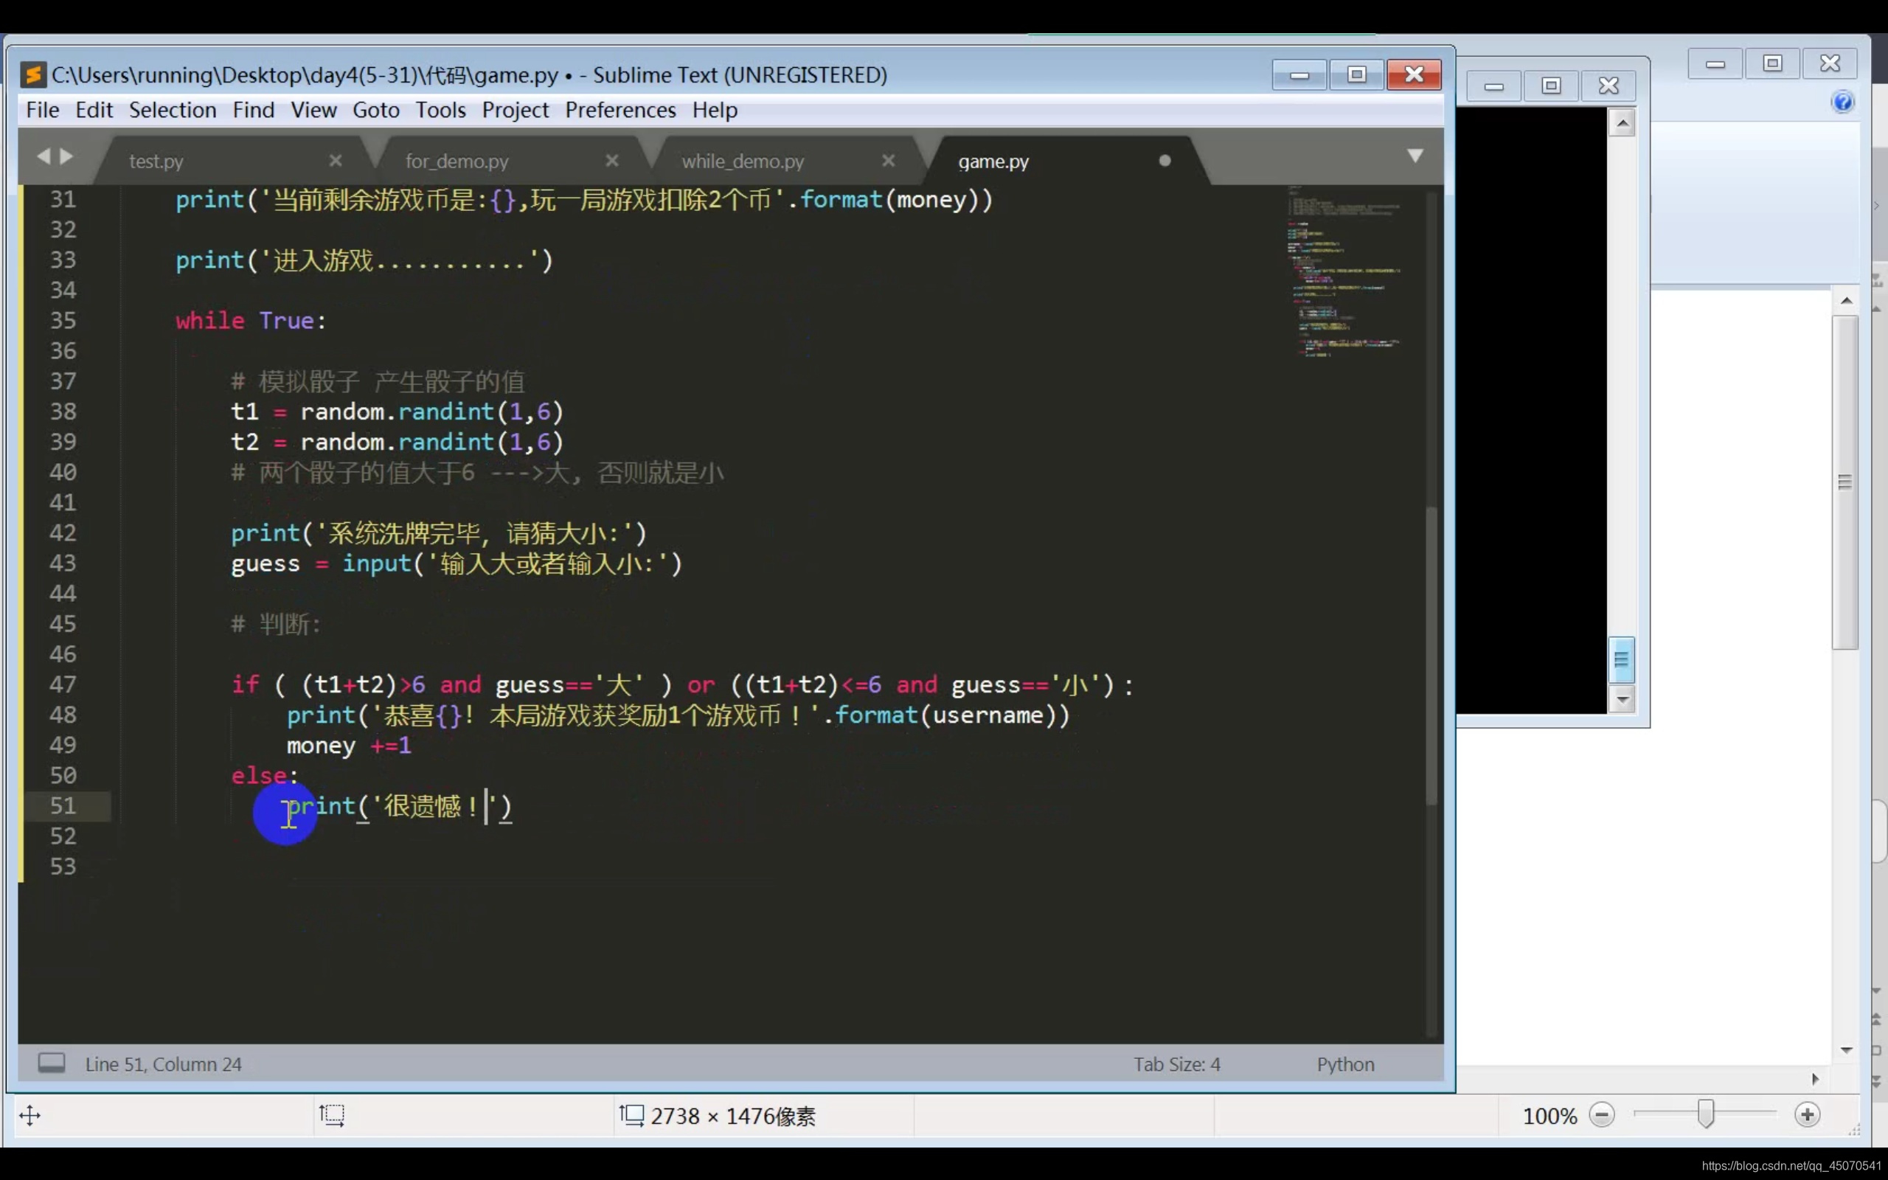Click unsaved dot on game.py tab
This screenshot has width=1888, height=1180.
click(x=1164, y=160)
